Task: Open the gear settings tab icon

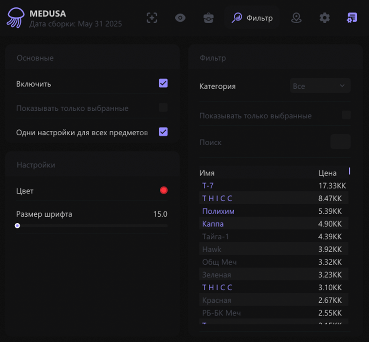Action: pos(325,18)
